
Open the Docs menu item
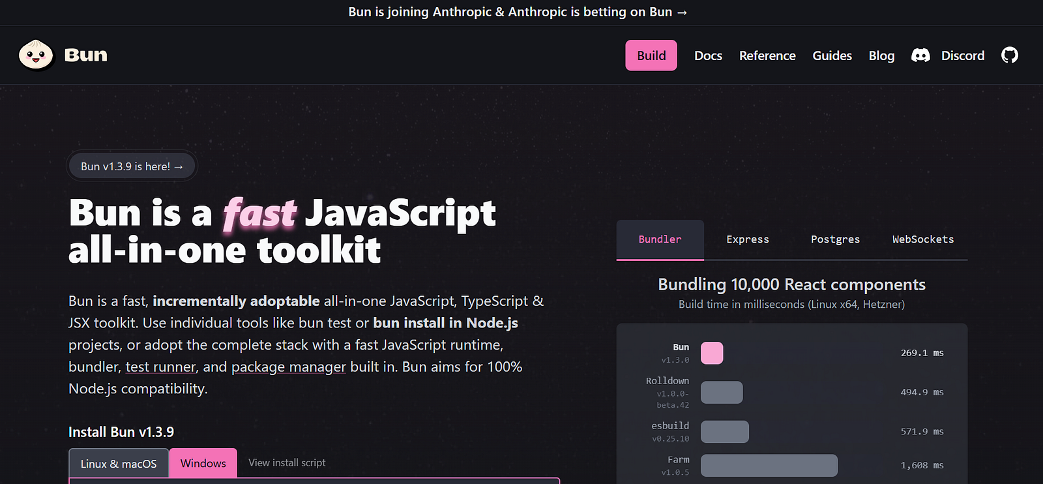(708, 55)
